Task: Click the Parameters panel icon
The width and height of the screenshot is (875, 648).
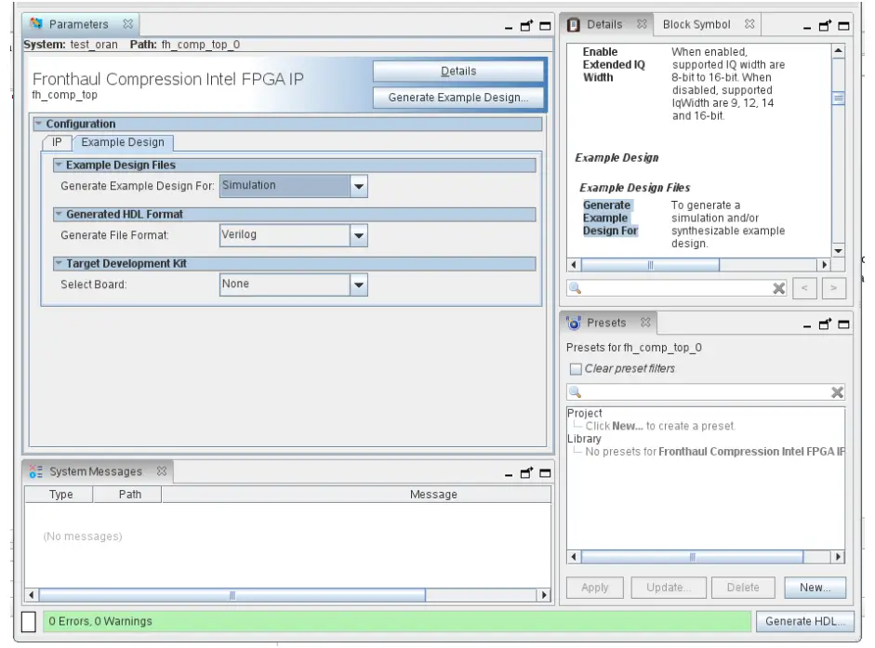Action: tap(36, 24)
